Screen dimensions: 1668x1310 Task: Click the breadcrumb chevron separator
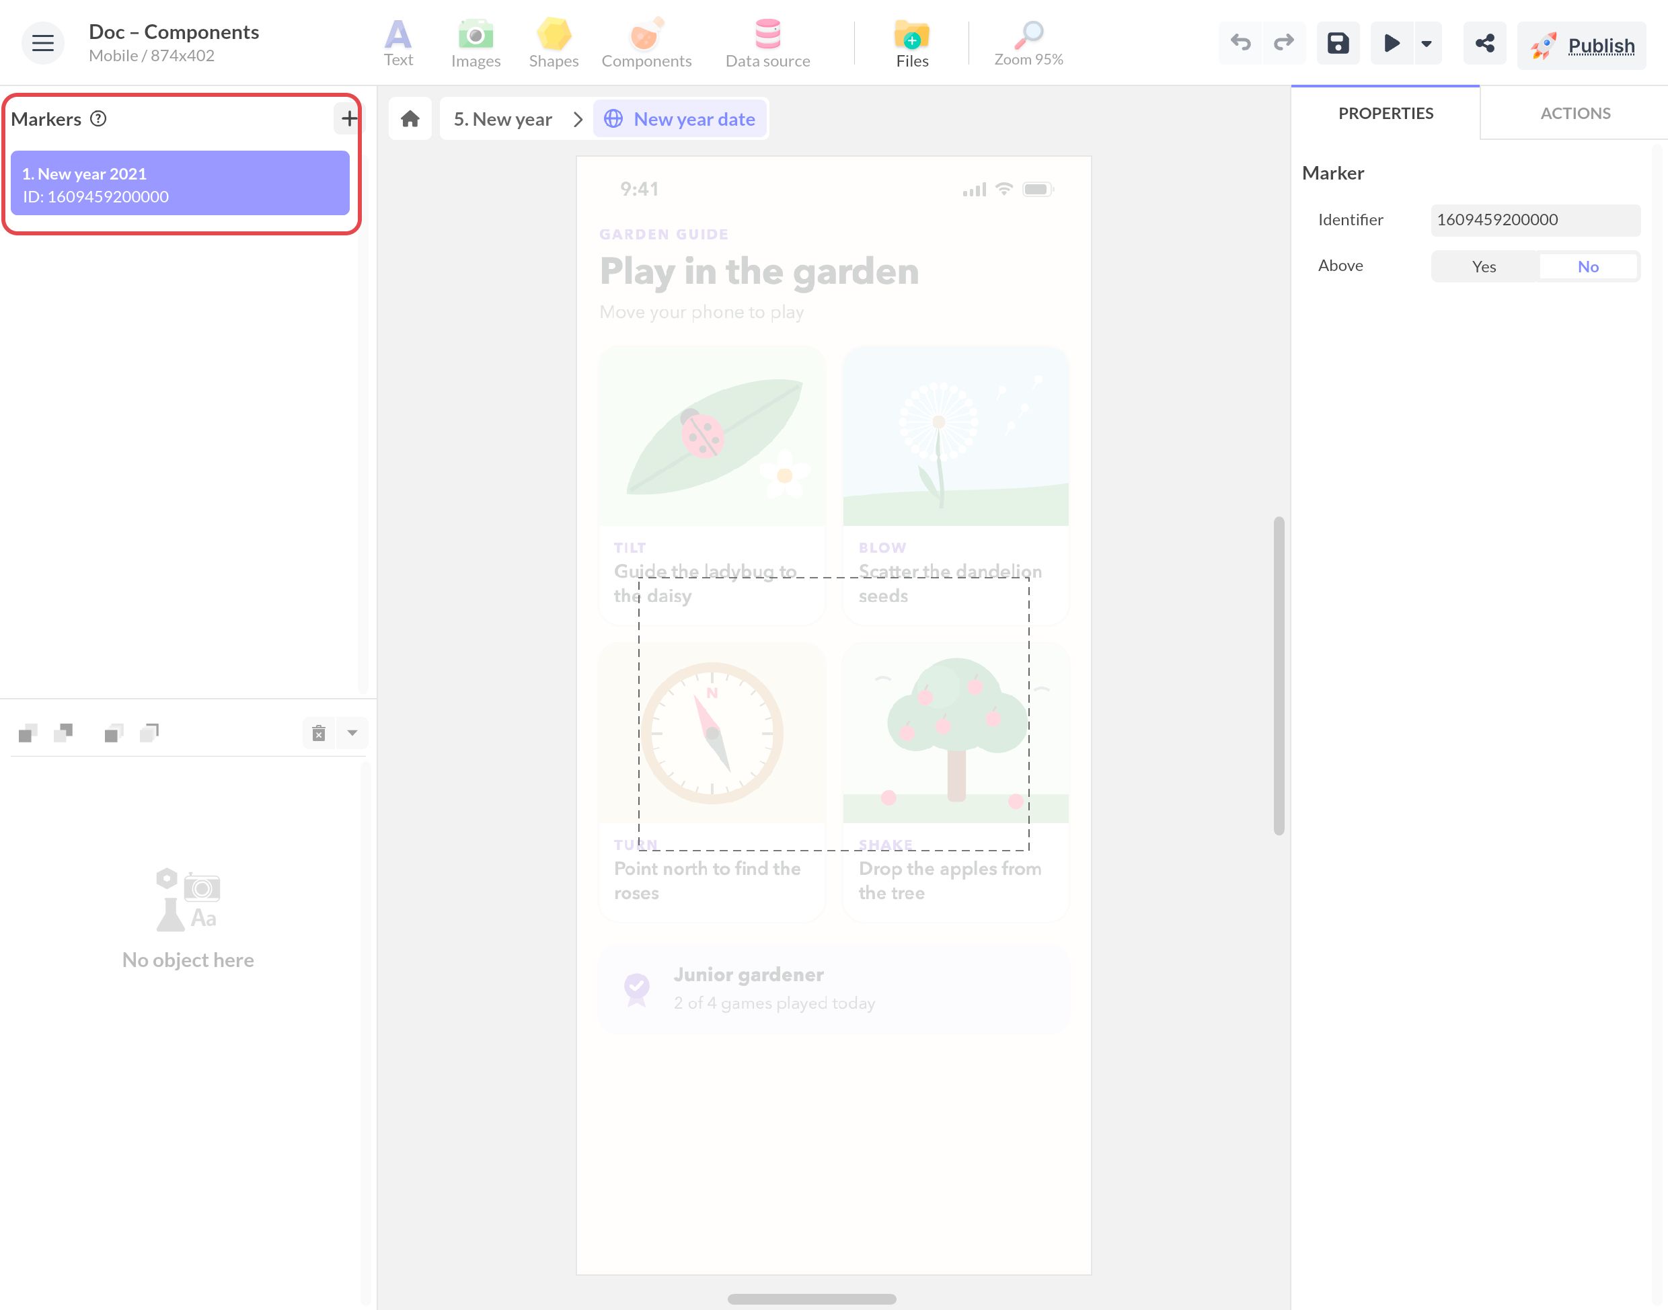click(x=578, y=120)
